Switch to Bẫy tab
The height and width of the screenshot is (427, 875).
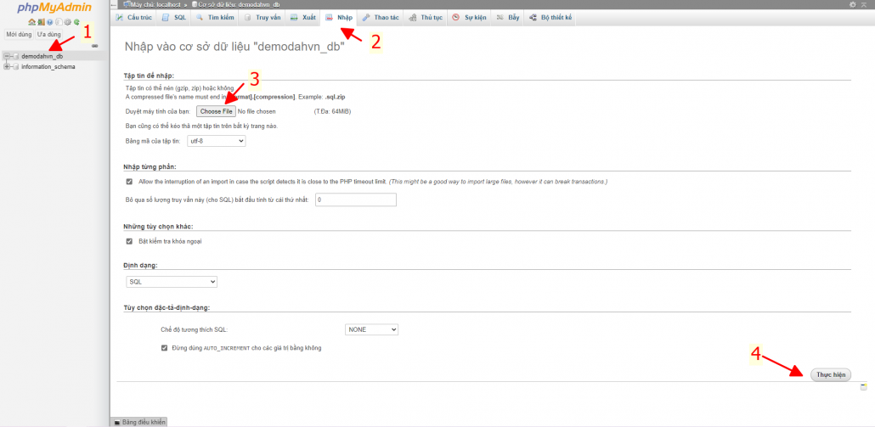point(508,17)
